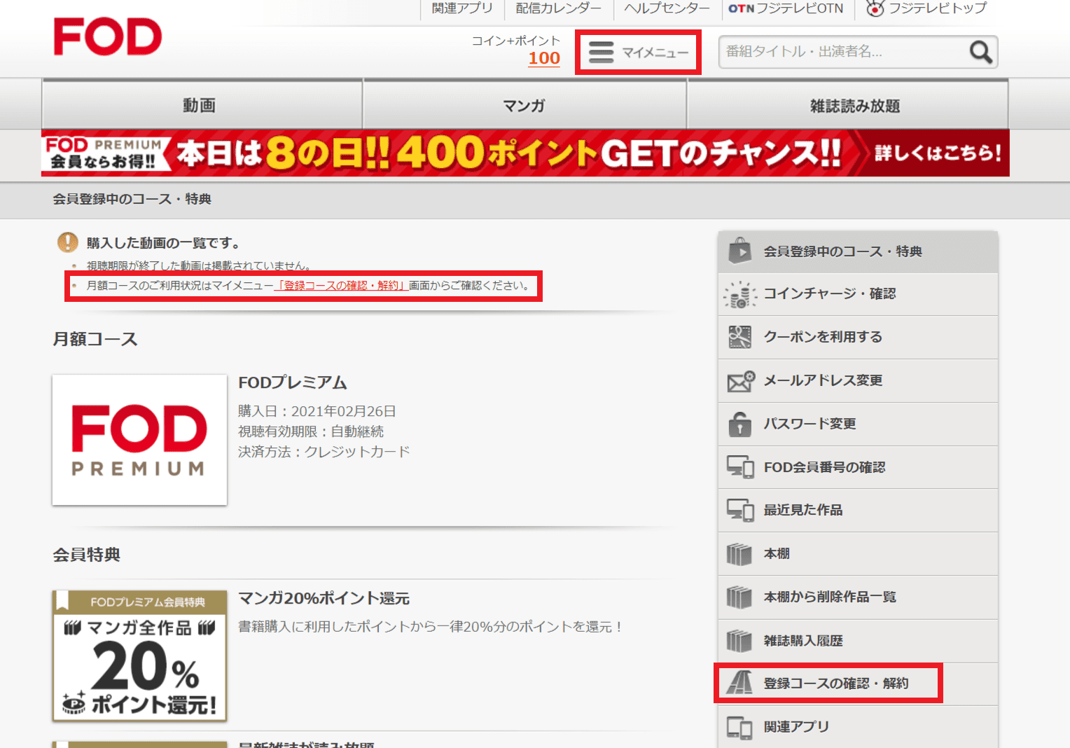Click the Fuji TV logo icon
This screenshot has width=1070, height=748.
coord(875,8)
